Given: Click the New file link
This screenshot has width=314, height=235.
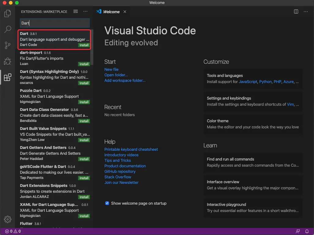Looking at the screenshot, I should 111,69.
